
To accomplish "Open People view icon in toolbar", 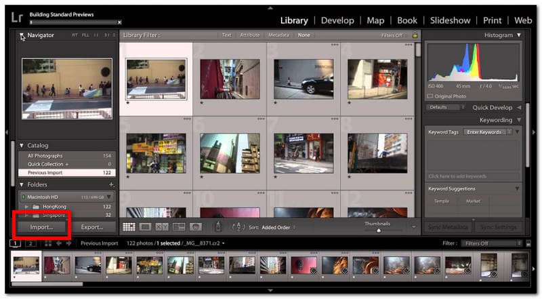I will click(196, 227).
